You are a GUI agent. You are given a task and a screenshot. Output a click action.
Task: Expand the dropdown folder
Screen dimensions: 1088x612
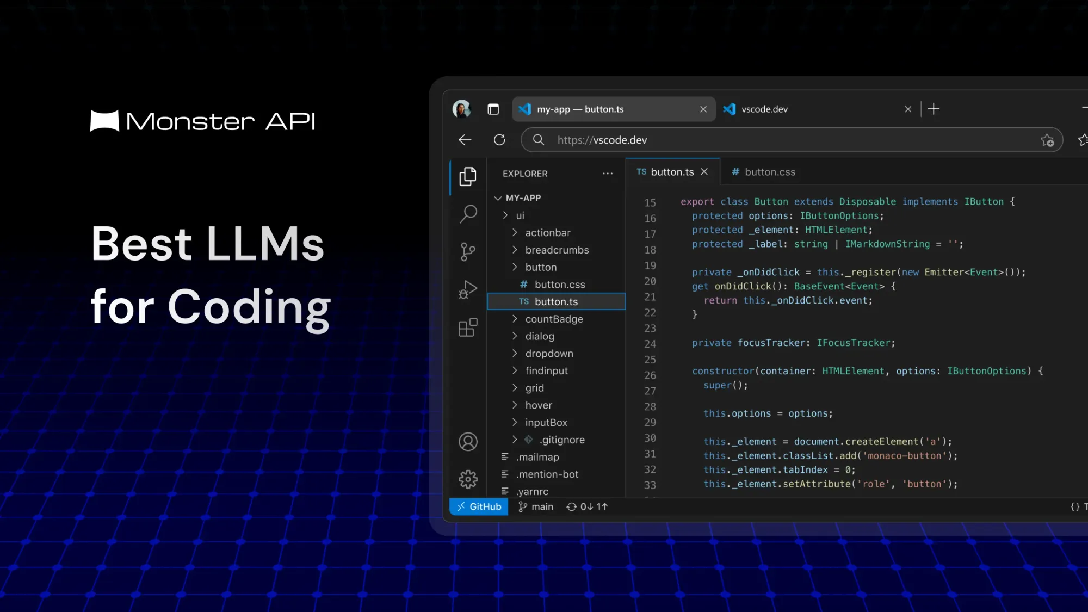(x=556, y=354)
